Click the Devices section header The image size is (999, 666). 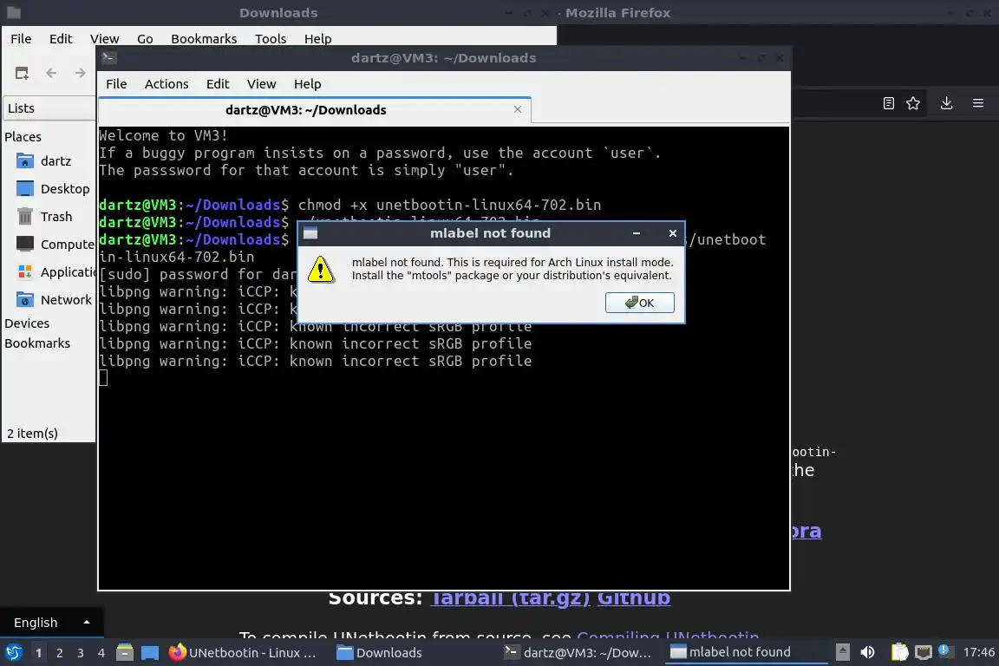[27, 323]
